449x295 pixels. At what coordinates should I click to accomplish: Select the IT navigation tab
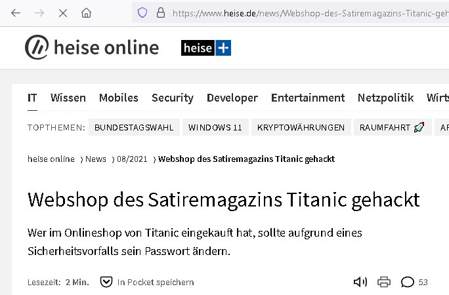(x=32, y=98)
